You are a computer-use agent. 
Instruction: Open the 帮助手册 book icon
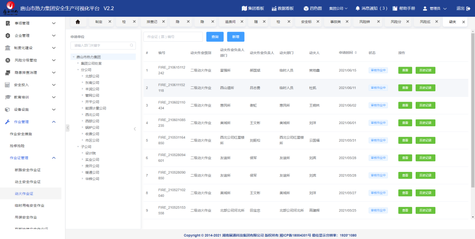[395, 8]
